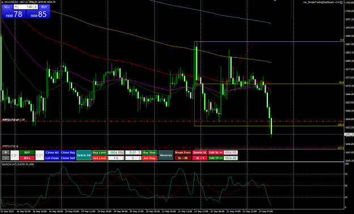
Task: Click the Delete SL button
Action: [x=200, y=153]
